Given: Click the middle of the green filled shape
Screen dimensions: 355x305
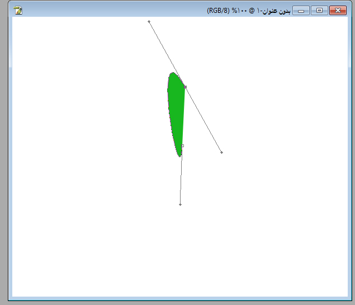Looking at the screenshot, I should click(x=177, y=112).
